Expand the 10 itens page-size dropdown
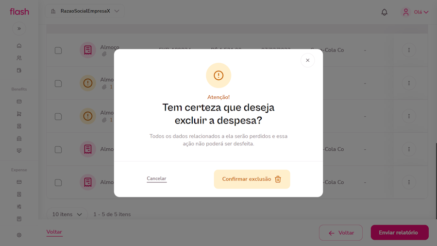The image size is (437, 246). (x=67, y=214)
